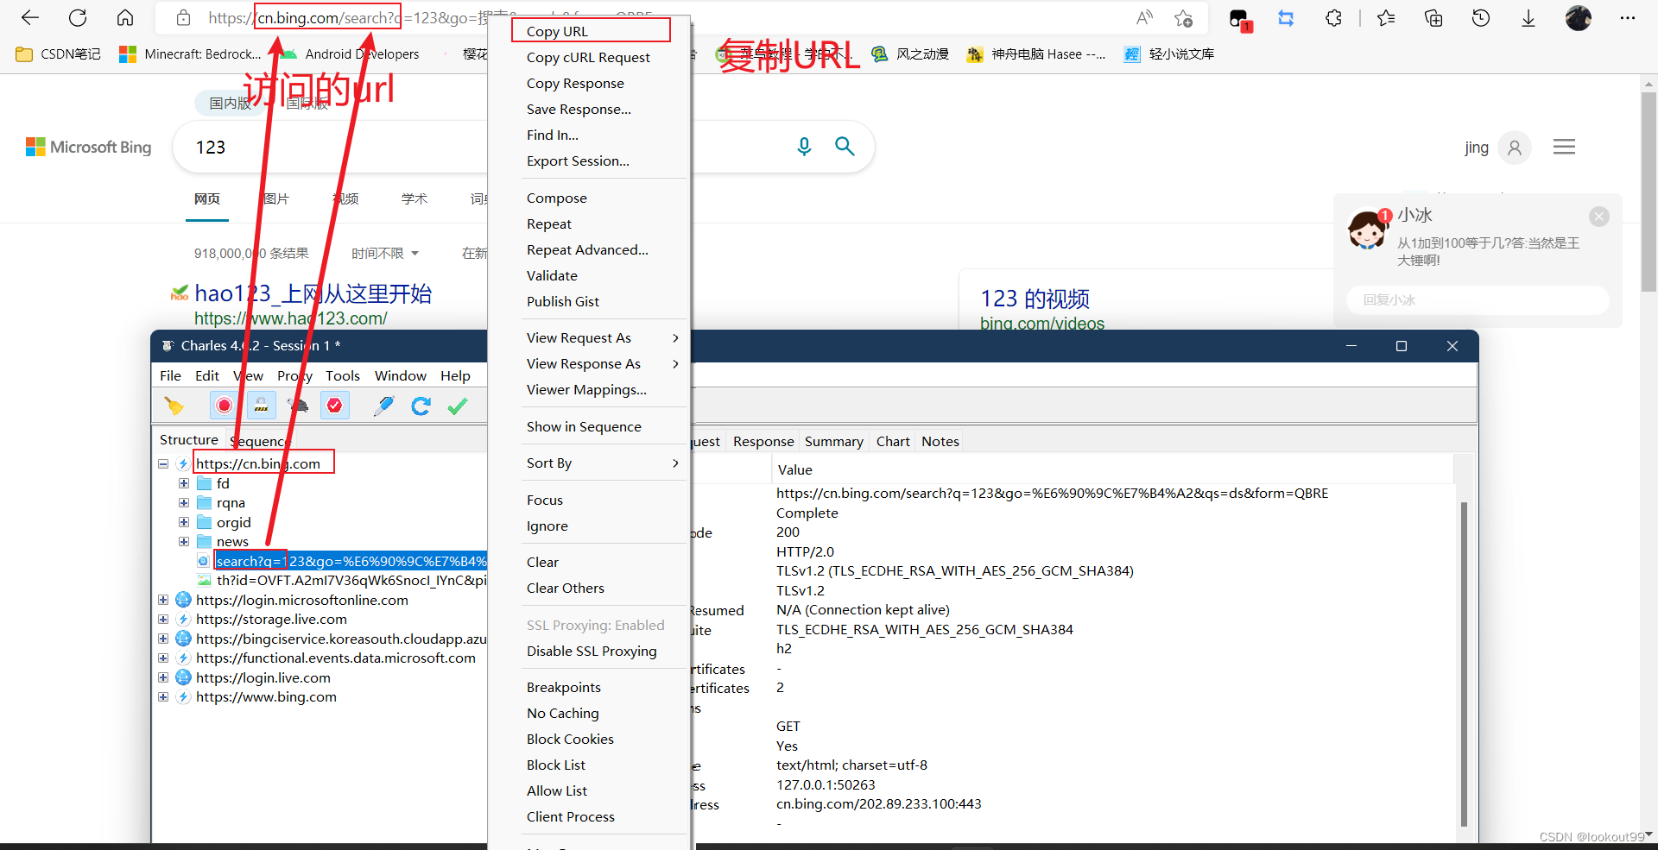Click the 回复小冰 reply input field
The image size is (1658, 850).
point(1478,299)
